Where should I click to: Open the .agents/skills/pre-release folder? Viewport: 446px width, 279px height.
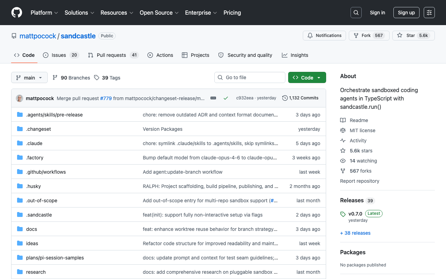(x=54, y=115)
